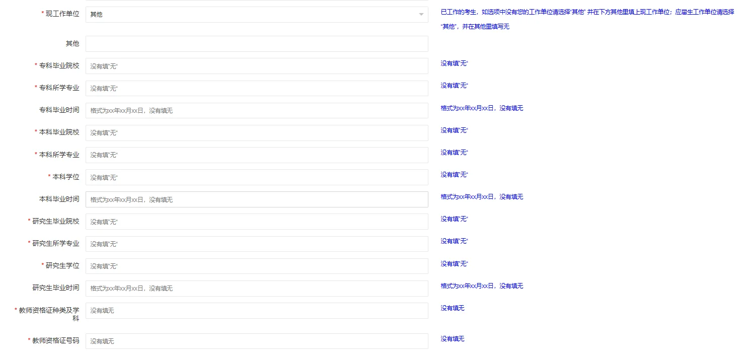Select the 教师资格证种类及学科 input box
The image size is (742, 353).
click(x=256, y=310)
